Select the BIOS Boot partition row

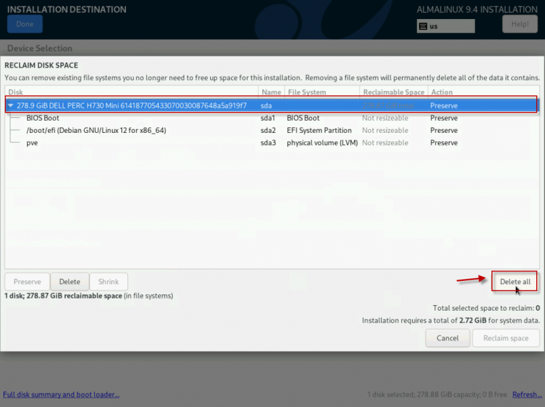pyautogui.click(x=272, y=118)
